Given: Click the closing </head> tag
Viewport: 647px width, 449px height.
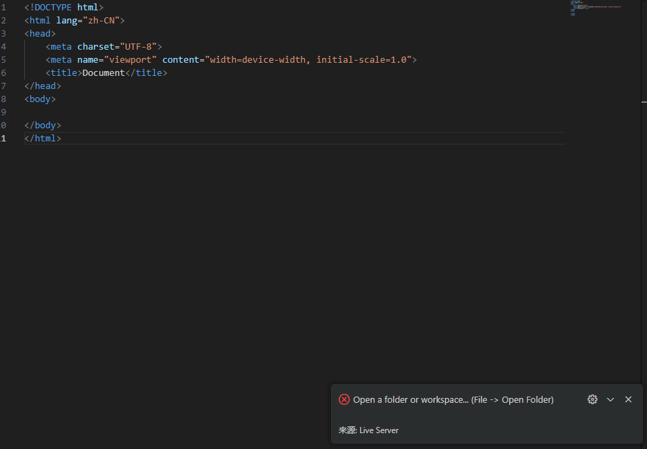Looking at the screenshot, I should (43, 86).
